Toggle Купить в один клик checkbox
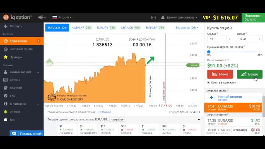Viewport: 265px width, 149px height. click(x=209, y=82)
